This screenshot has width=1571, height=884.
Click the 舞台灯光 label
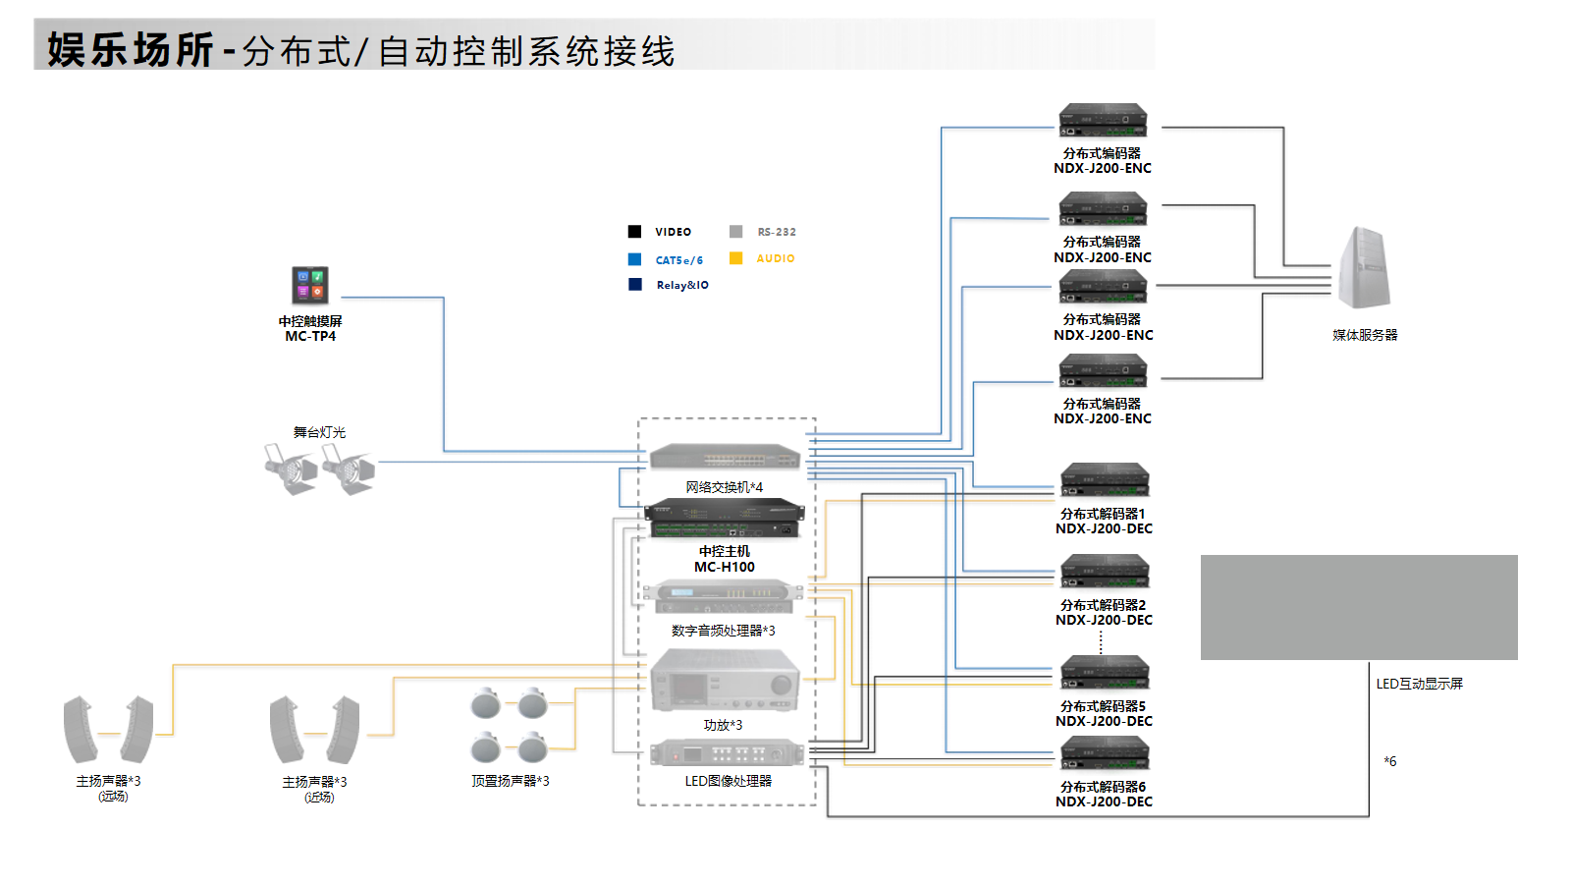point(319,432)
